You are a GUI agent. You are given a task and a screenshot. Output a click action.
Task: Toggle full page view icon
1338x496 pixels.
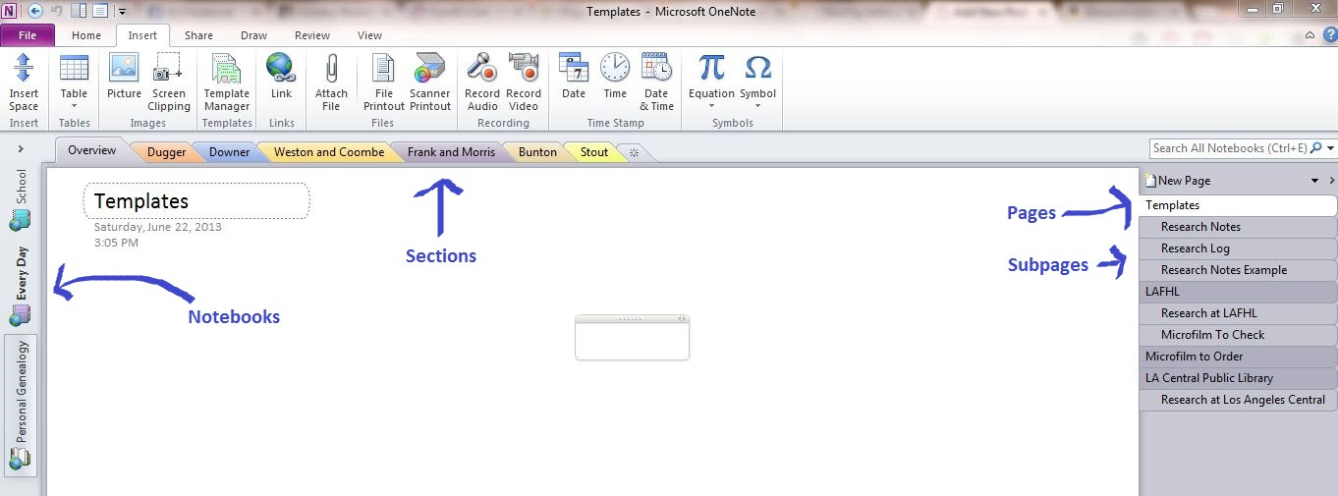tap(99, 11)
